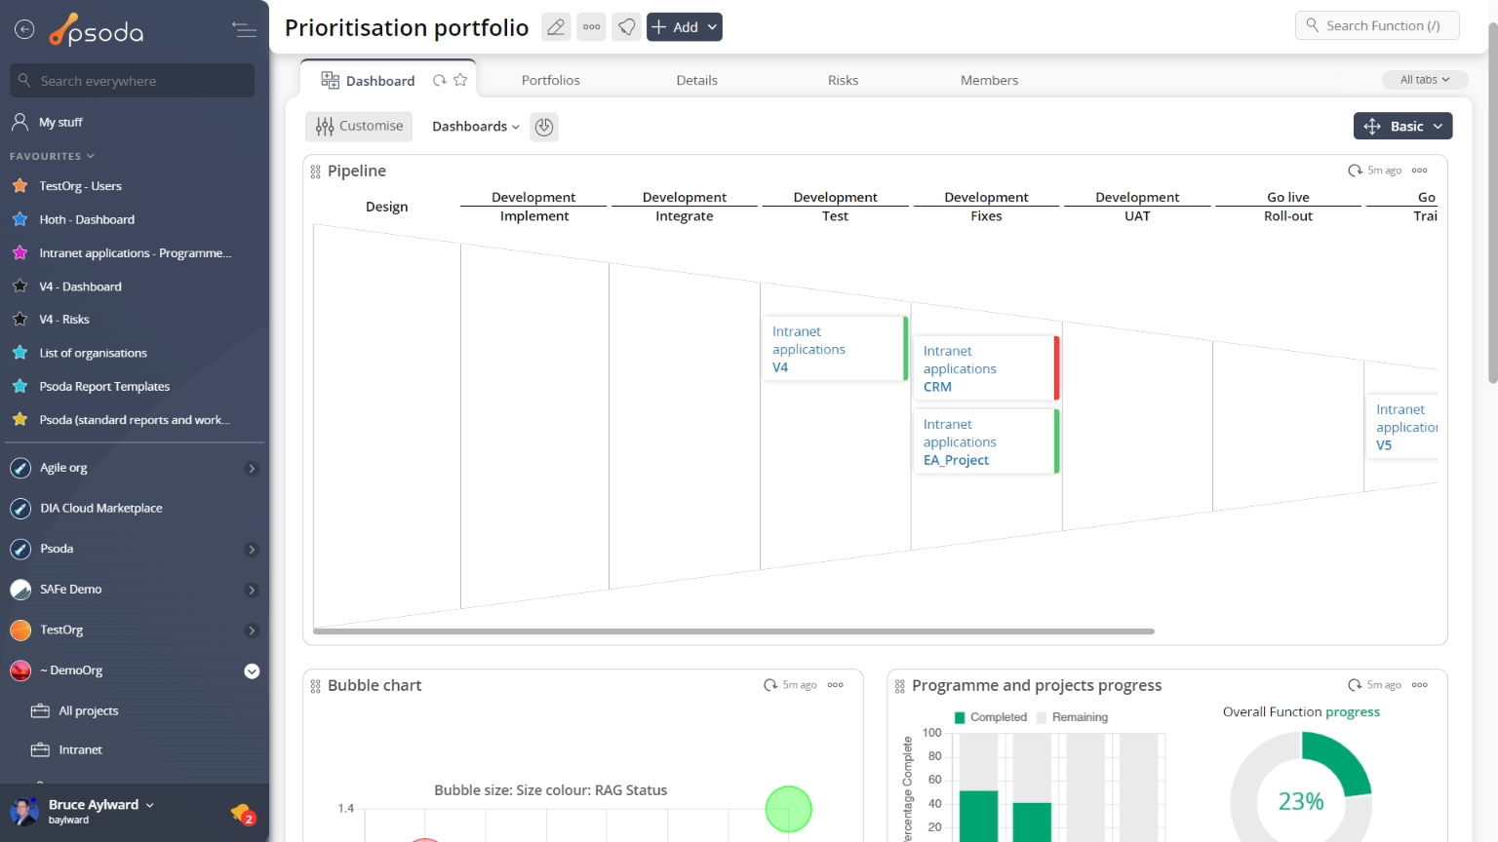Click the TestOrg orange organisation icon
The width and height of the screenshot is (1498, 842).
tap(20, 631)
